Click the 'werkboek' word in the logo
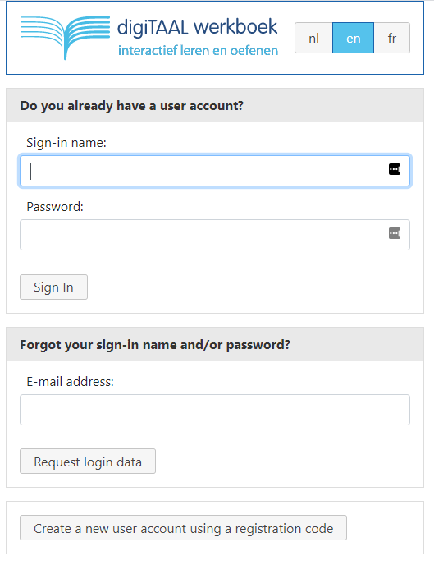The height and width of the screenshot is (565, 434). 235,27
